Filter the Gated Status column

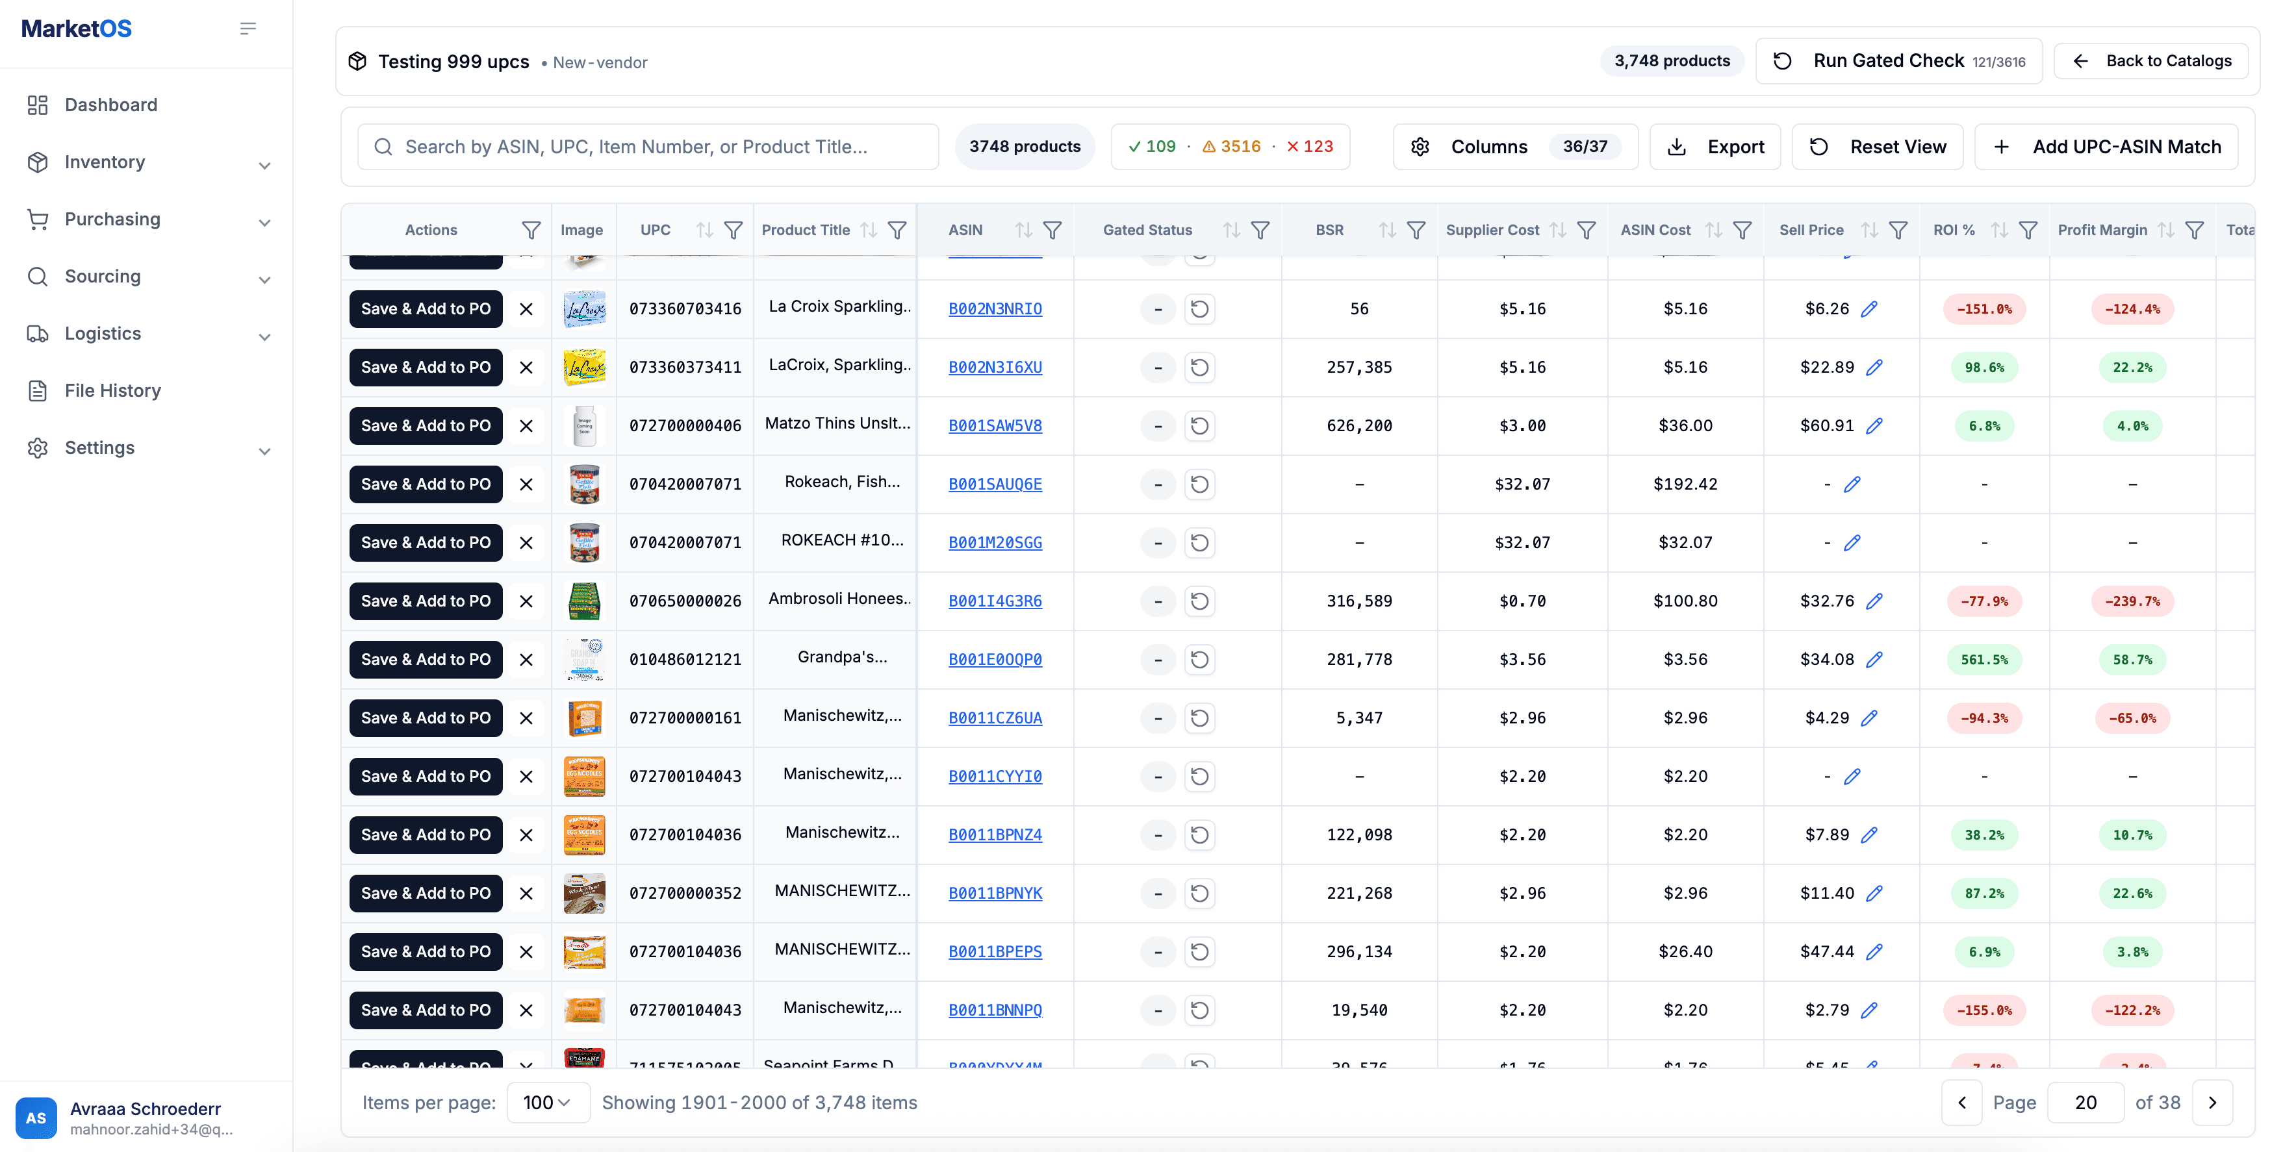pyautogui.click(x=1260, y=231)
